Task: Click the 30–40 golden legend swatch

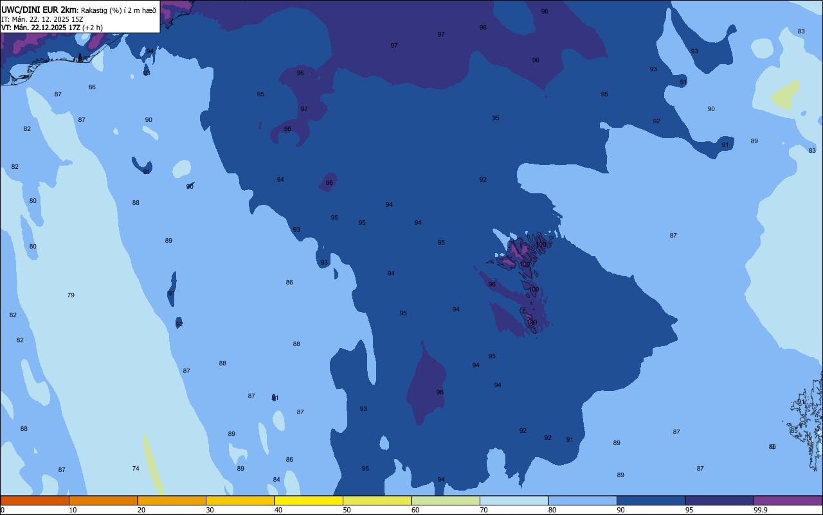Action: point(240,500)
